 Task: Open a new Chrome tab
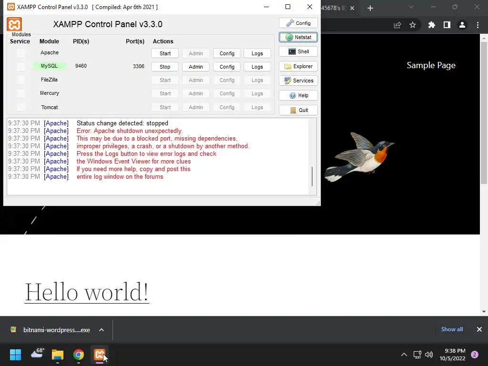point(370,8)
